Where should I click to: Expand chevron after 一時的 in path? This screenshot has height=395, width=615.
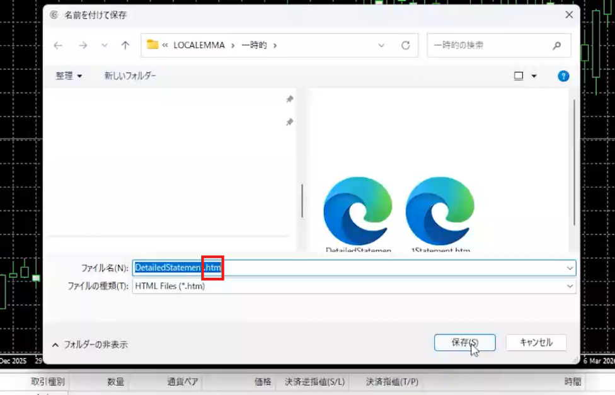pyautogui.click(x=275, y=45)
